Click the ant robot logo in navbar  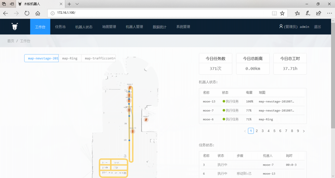click(x=15, y=27)
